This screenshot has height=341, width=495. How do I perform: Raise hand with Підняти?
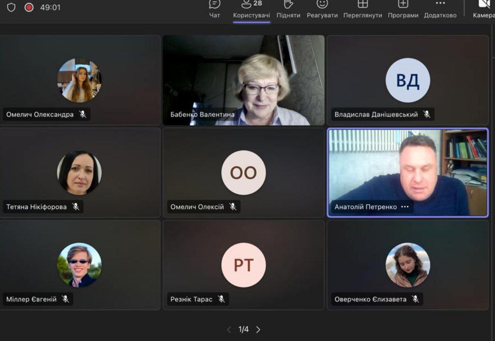click(x=288, y=9)
